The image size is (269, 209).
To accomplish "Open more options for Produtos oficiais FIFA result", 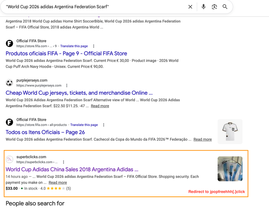I will pyautogui.click(x=94, y=46).
